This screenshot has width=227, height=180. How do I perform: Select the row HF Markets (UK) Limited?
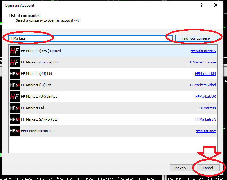(x=113, y=97)
